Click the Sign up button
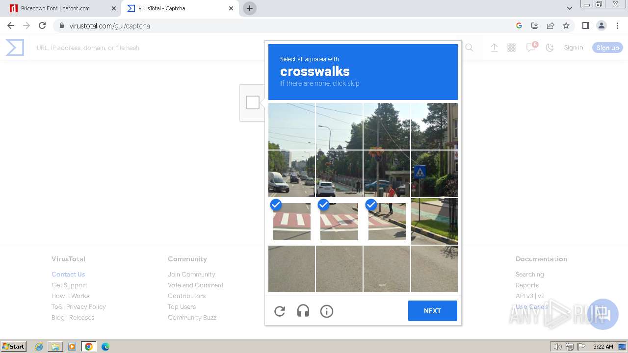 (x=607, y=48)
